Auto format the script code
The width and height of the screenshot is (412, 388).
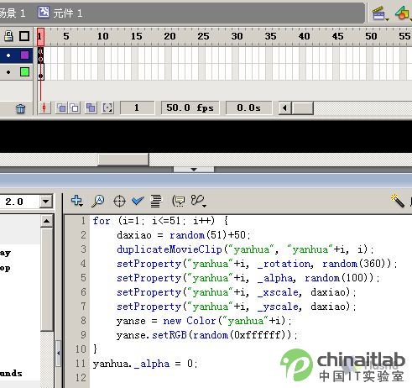(x=156, y=201)
